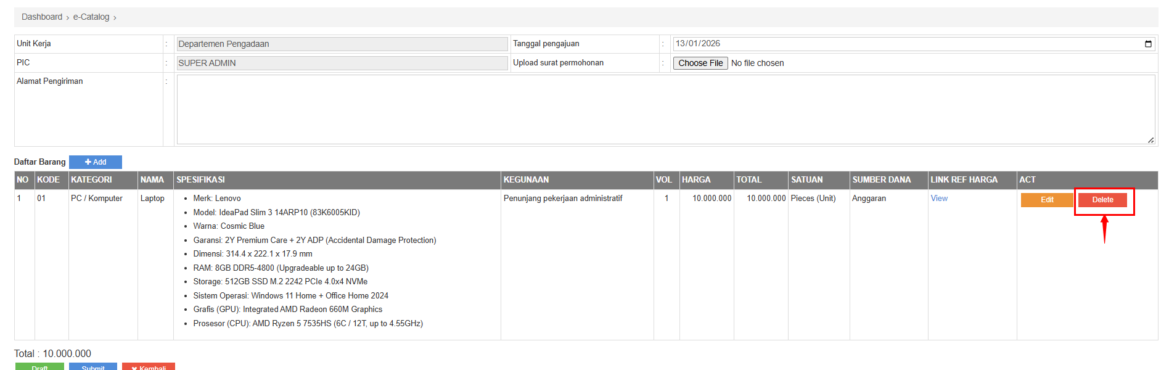Click the Unit Kerja field
This screenshot has width=1169, height=370.
point(342,44)
